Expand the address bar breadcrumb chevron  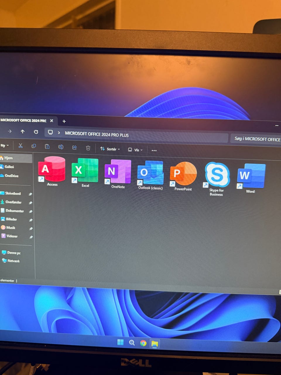pos(59,133)
